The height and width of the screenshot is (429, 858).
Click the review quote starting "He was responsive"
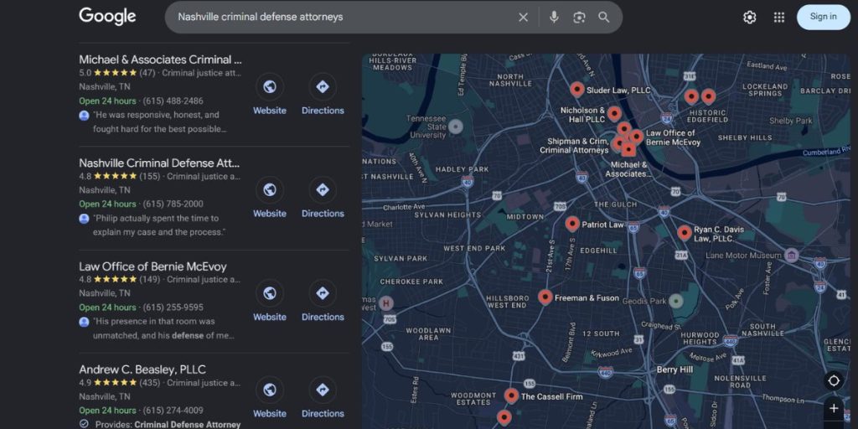(159, 122)
